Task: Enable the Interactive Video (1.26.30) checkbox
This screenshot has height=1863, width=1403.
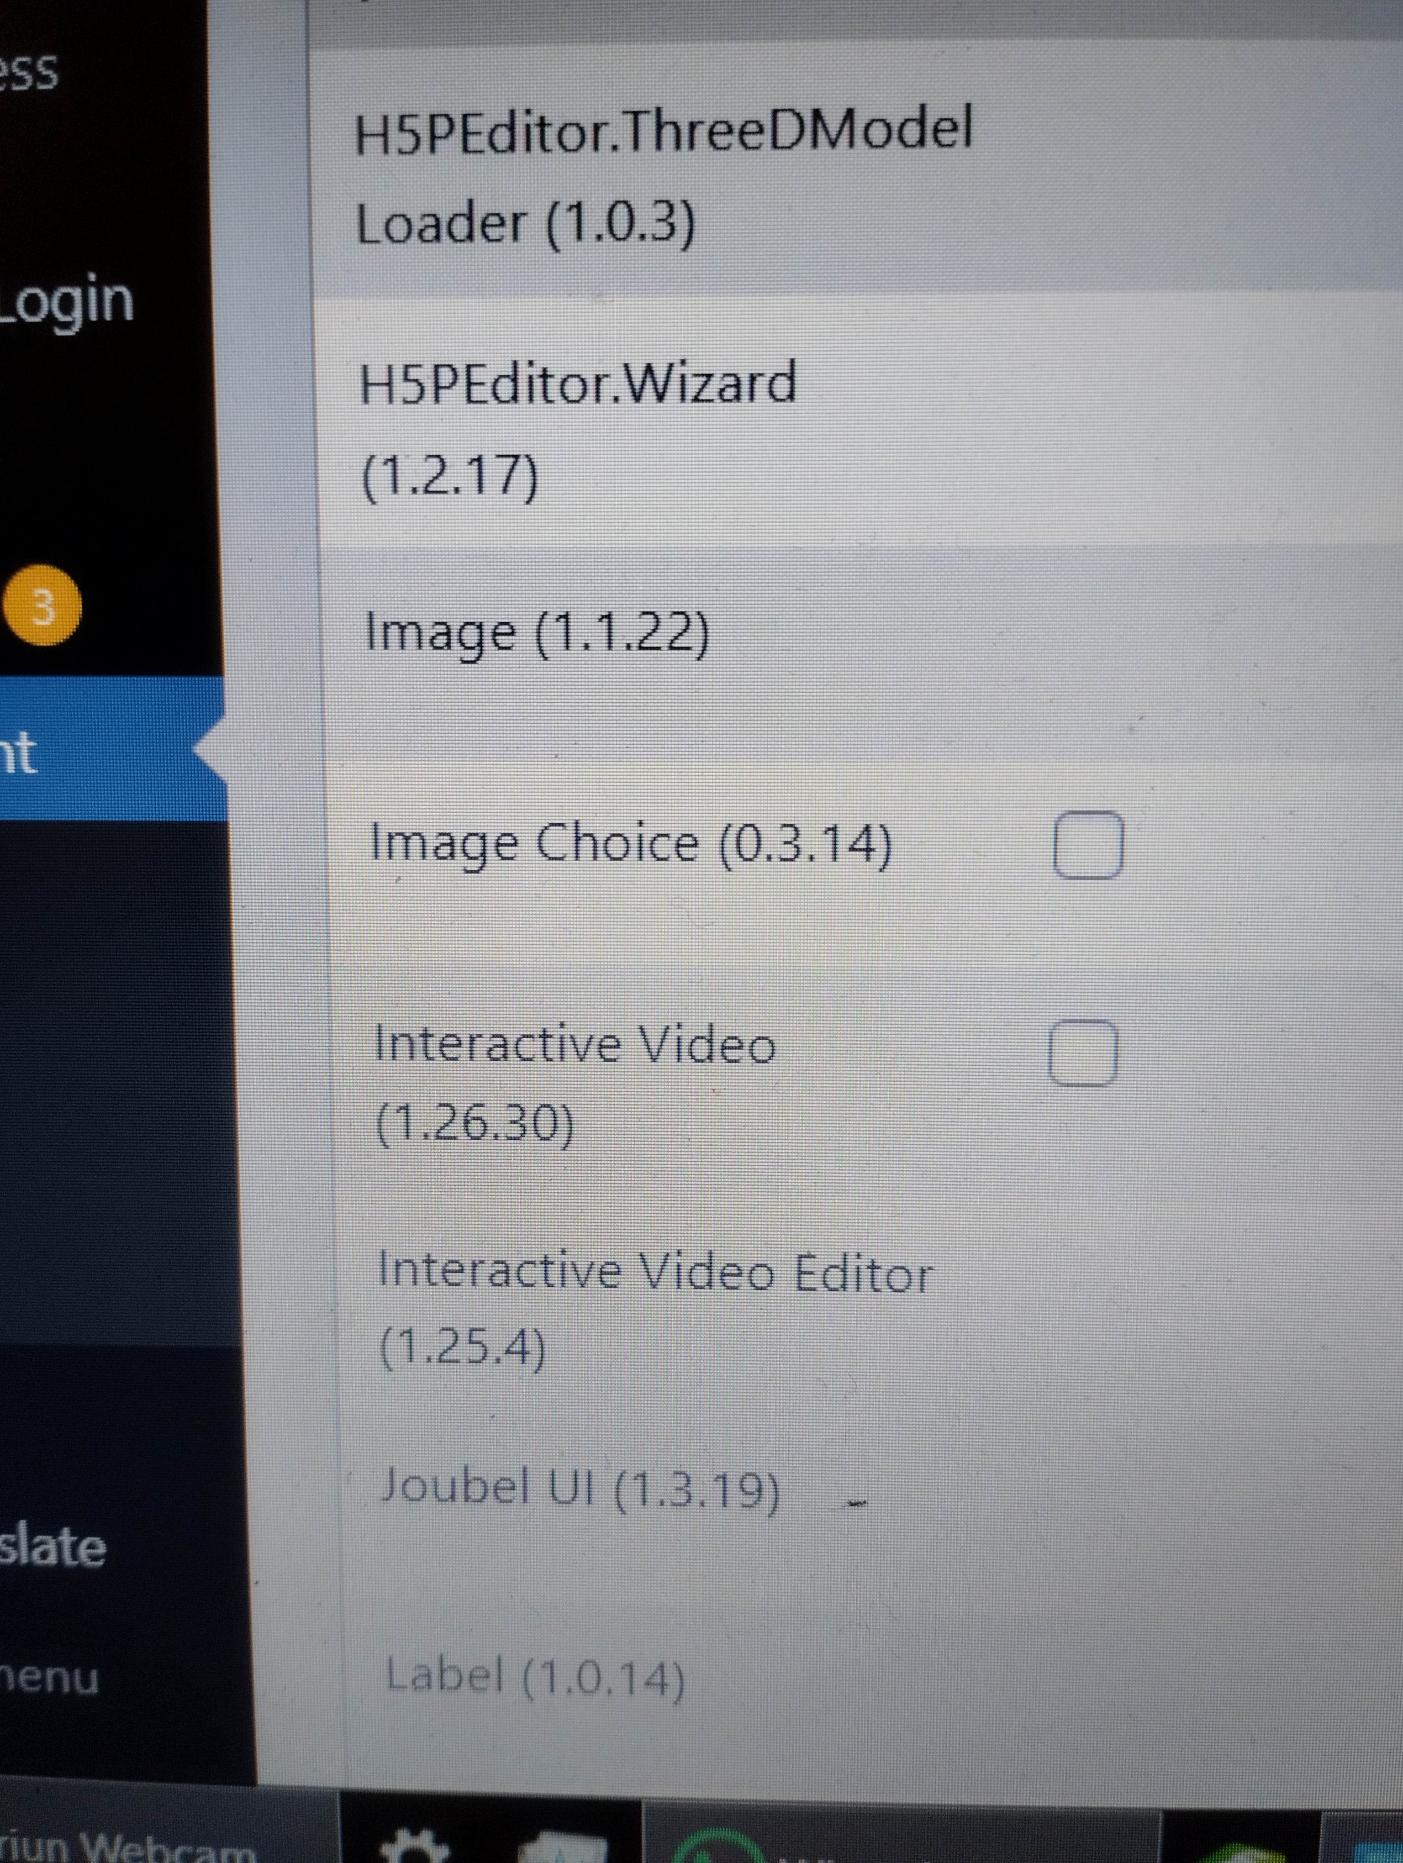Action: click(x=1083, y=1053)
